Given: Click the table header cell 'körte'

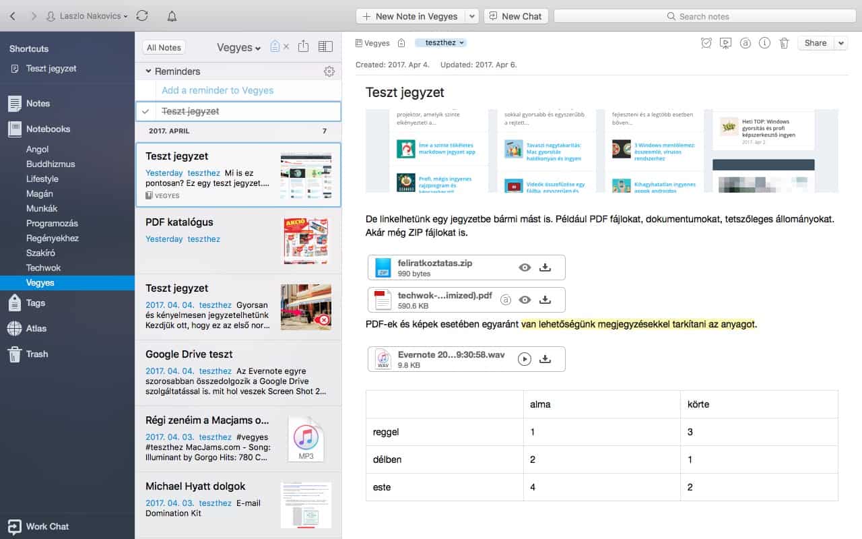Looking at the screenshot, I should pos(759,404).
